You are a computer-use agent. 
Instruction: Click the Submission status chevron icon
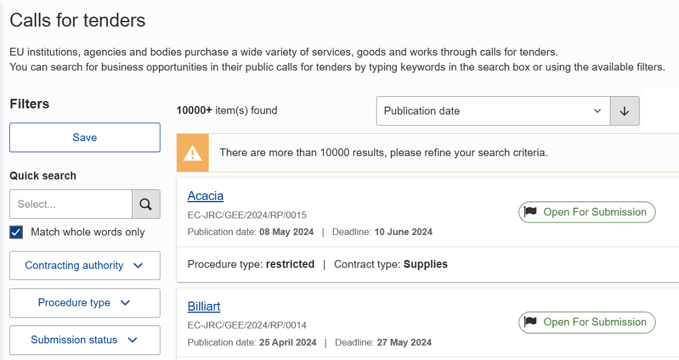[x=133, y=340]
